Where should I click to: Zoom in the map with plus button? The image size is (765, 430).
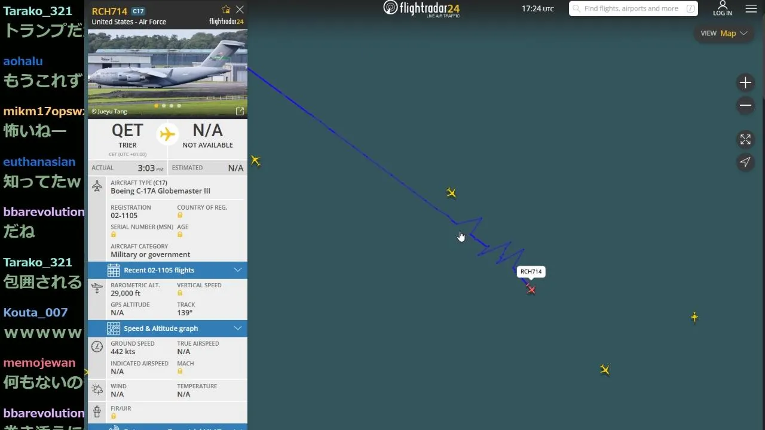(x=745, y=82)
